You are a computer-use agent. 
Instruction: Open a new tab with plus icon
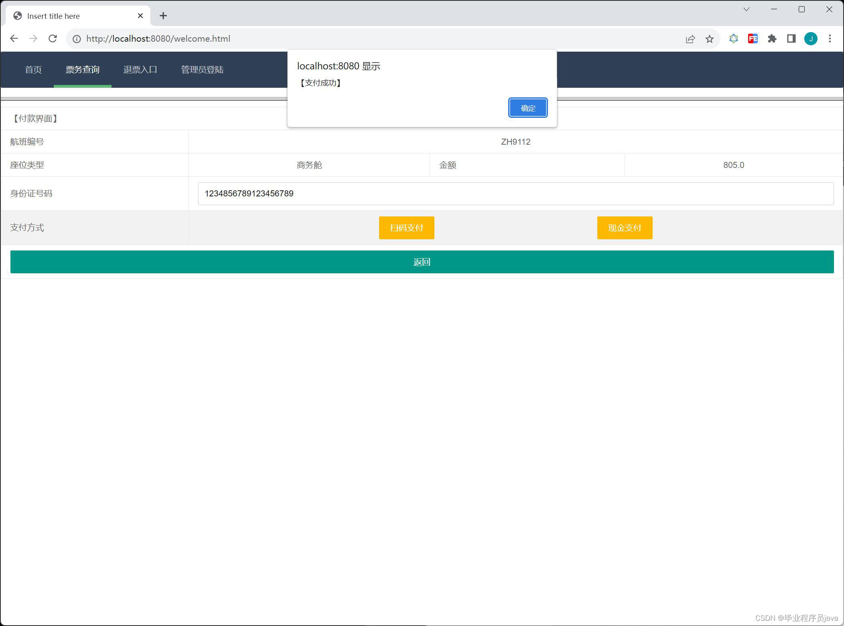click(x=163, y=16)
